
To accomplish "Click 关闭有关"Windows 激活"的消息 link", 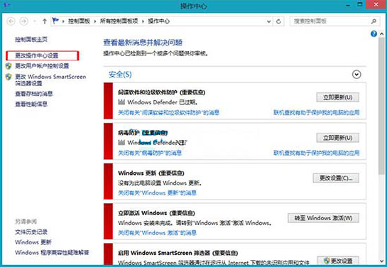I will pos(157,233).
